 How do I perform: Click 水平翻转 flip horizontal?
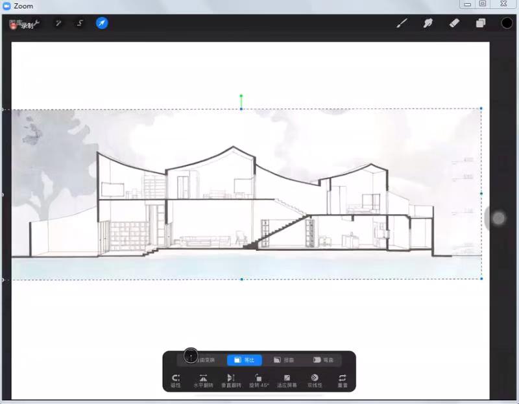click(203, 381)
